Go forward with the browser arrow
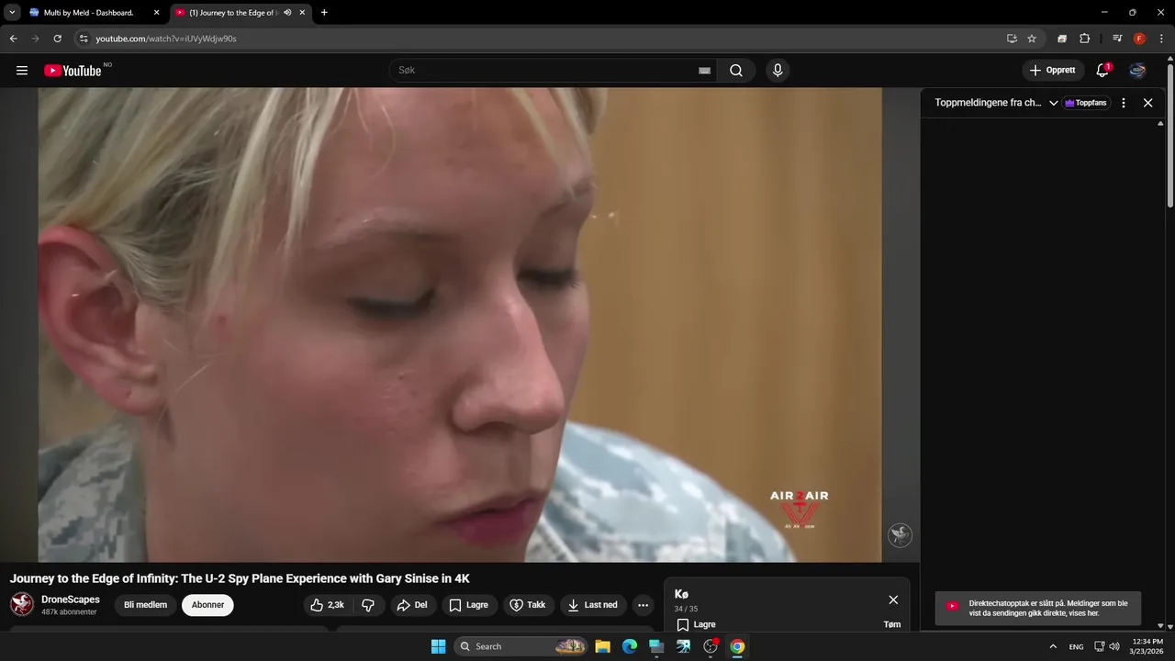The height and width of the screenshot is (661, 1175). click(35, 39)
